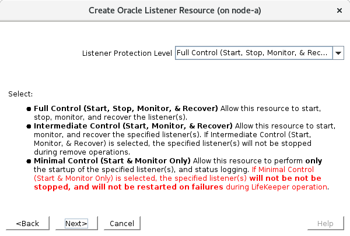The height and width of the screenshot is (236, 350).
Task: Click the Full Control combo box field
Action: click(x=253, y=53)
